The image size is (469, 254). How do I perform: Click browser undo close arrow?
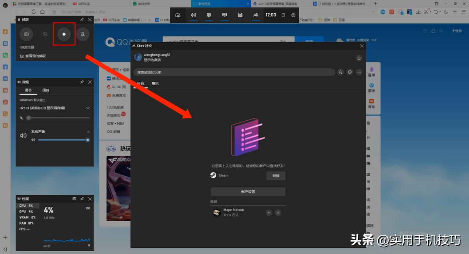[x=437, y=12]
